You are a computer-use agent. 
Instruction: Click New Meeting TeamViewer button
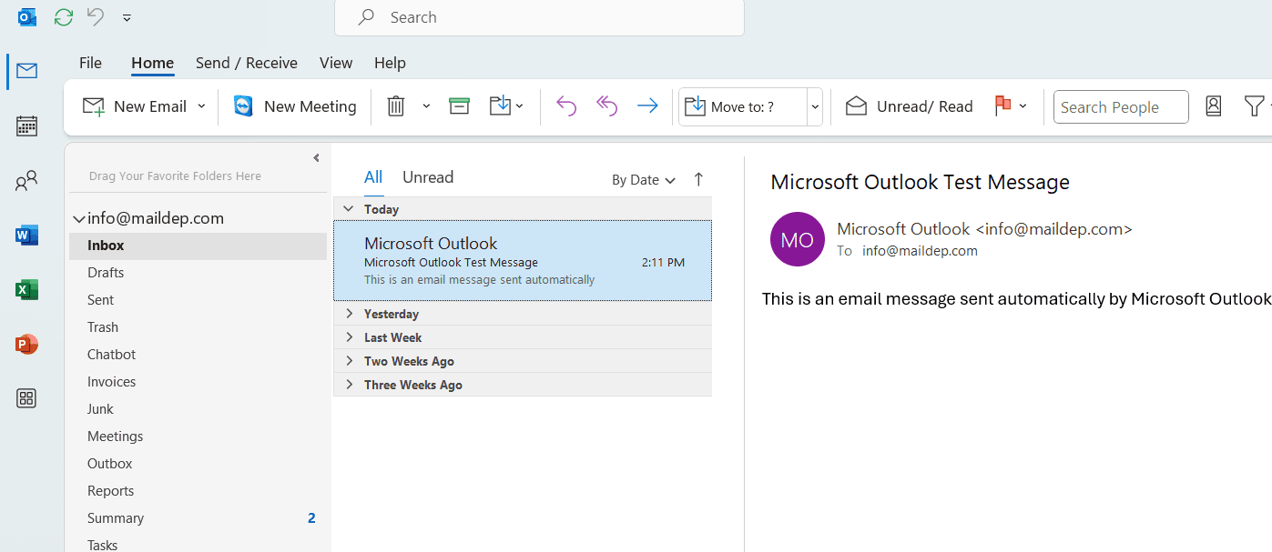point(295,106)
